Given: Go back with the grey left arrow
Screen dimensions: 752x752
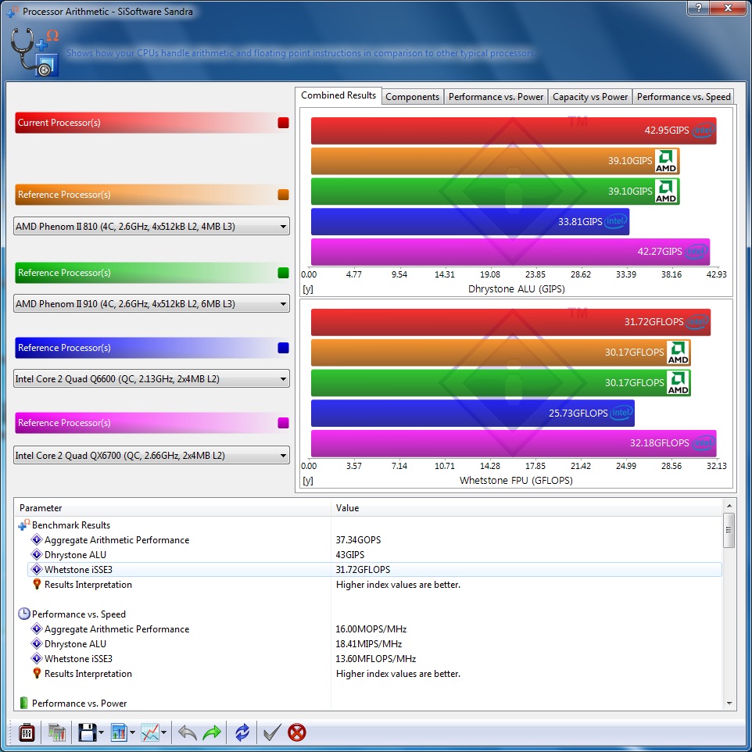Looking at the screenshot, I should [x=187, y=732].
